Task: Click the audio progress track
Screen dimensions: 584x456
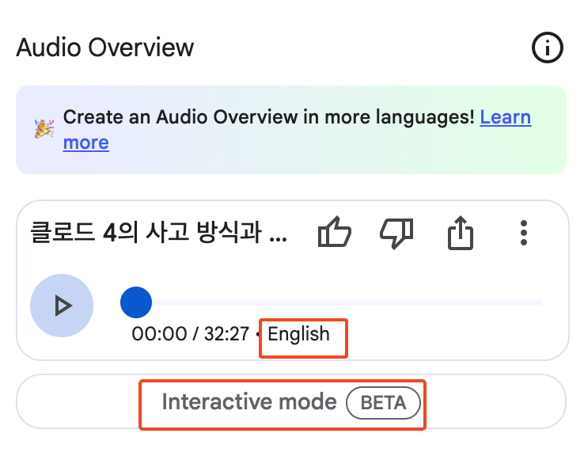Action: 332,302
